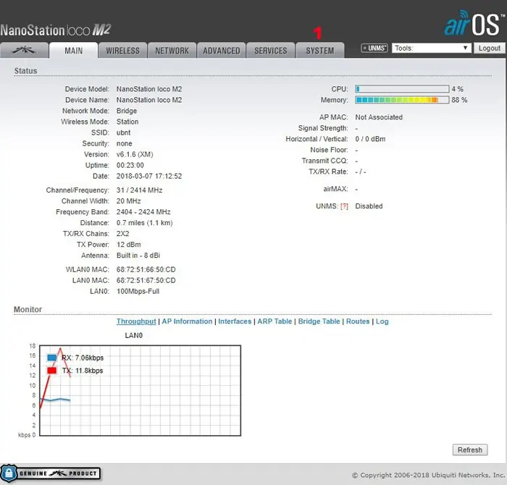The width and height of the screenshot is (507, 485).
Task: Show the ARP Table
Action: [275, 321]
